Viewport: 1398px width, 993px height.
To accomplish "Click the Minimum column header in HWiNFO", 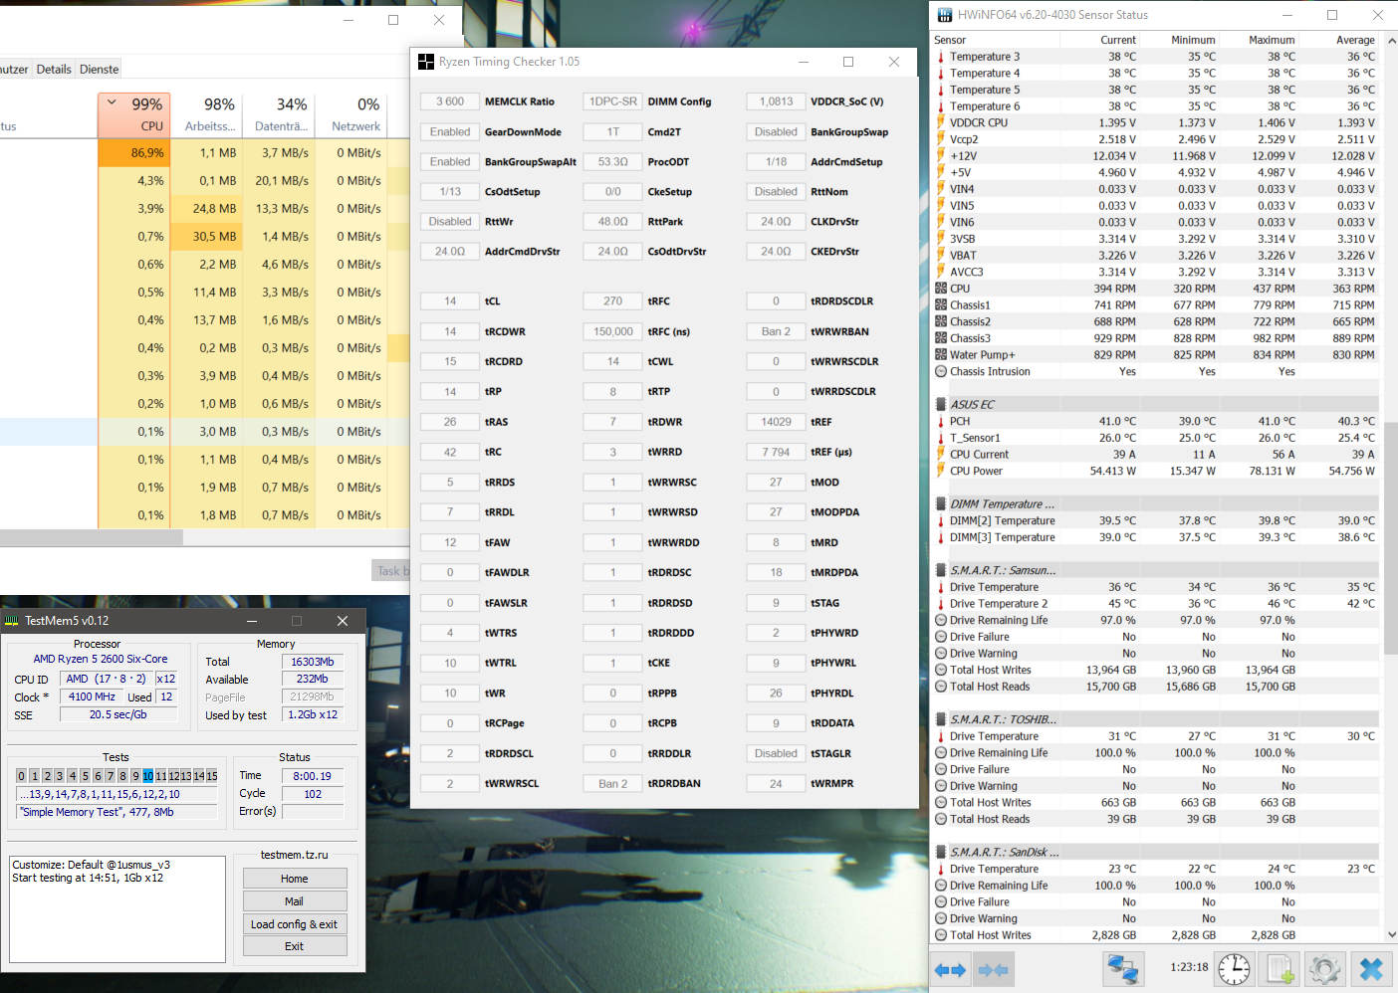I will (x=1179, y=40).
